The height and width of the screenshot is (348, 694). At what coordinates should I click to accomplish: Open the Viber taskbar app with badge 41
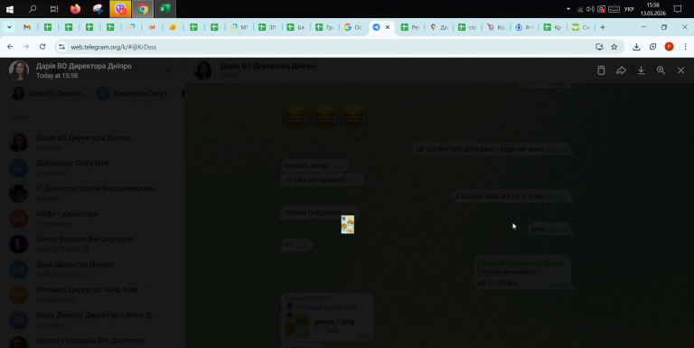[120, 9]
